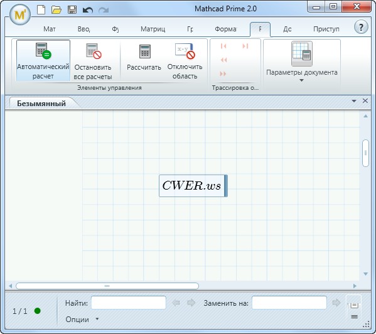376x334 pixels.
Task: Select the Безымянный document tab
Action: pyautogui.click(x=41, y=104)
